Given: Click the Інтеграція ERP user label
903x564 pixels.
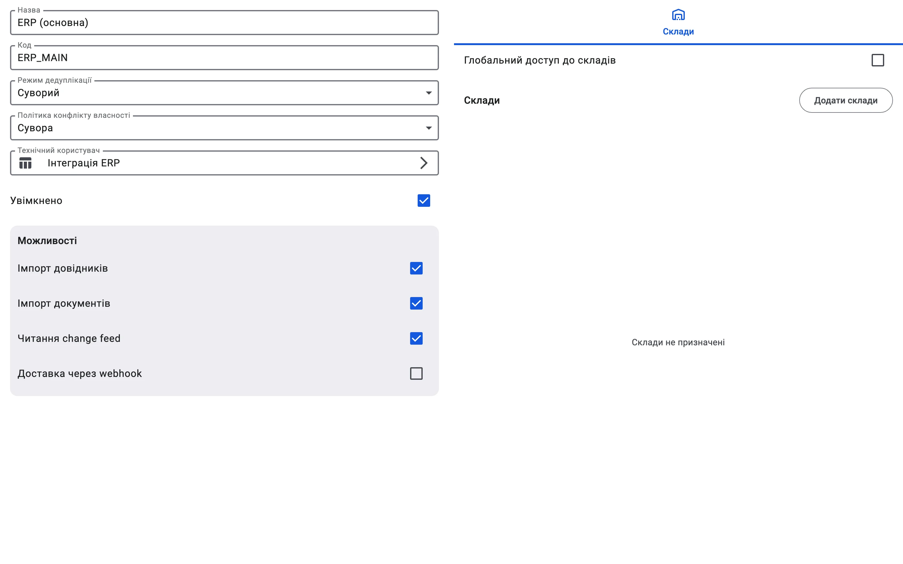Looking at the screenshot, I should click(84, 163).
